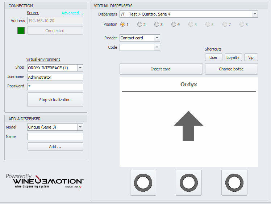This screenshot has width=271, height=204.
Task: Open the dispenser Model dropdown
Action: [80, 127]
